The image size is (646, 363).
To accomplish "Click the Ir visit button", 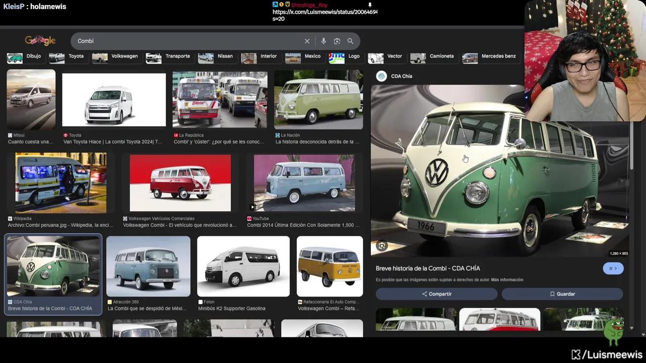I will point(613,268).
